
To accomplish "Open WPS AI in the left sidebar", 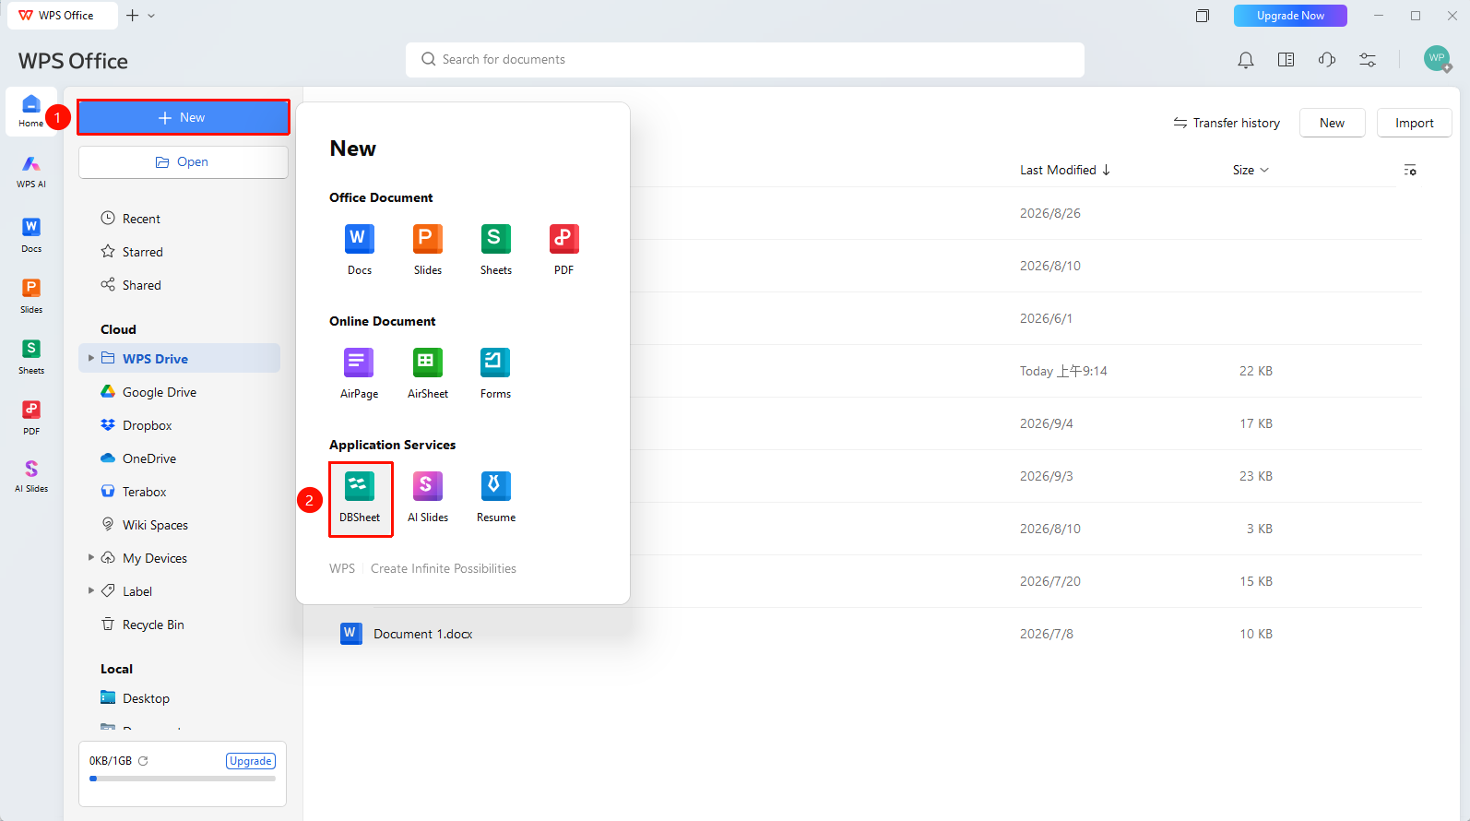I will coord(31,172).
